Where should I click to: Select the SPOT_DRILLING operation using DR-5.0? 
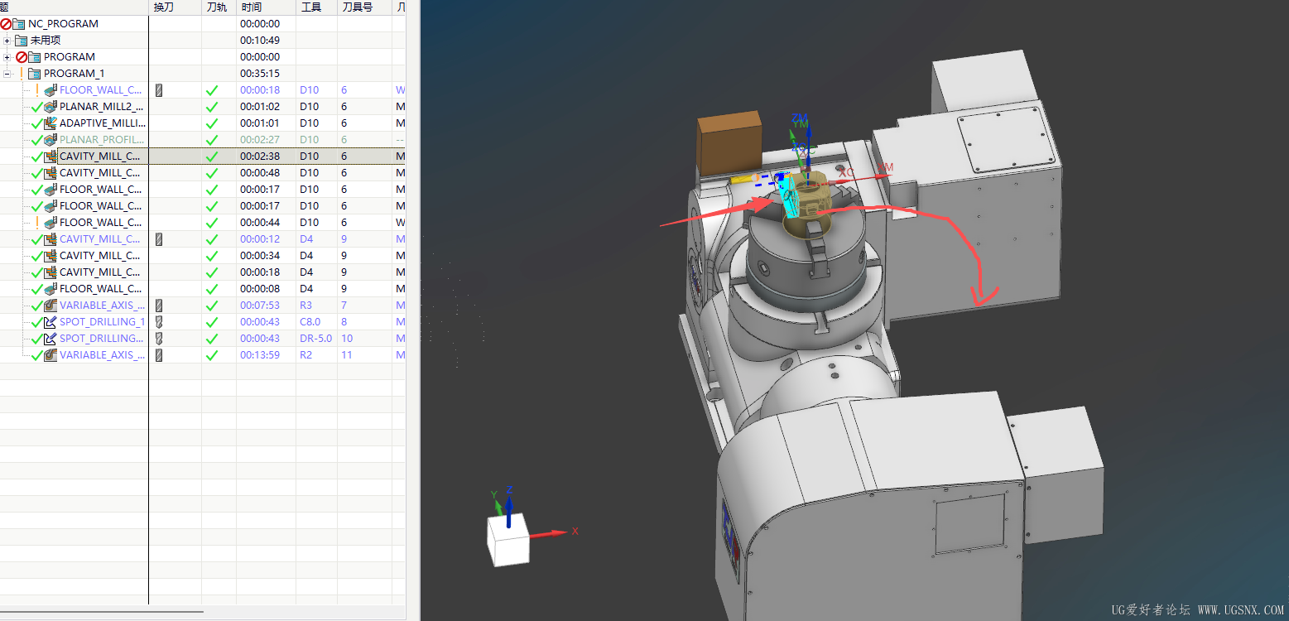(101, 339)
